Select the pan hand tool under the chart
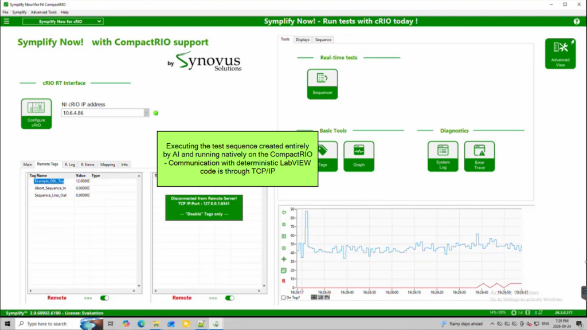 click(x=327, y=297)
